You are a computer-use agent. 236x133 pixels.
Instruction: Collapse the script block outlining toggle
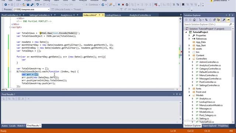pyautogui.click(x=10, y=27)
